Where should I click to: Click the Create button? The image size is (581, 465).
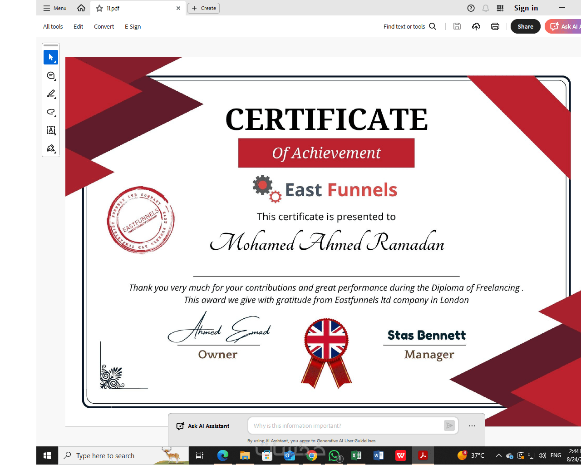click(203, 8)
